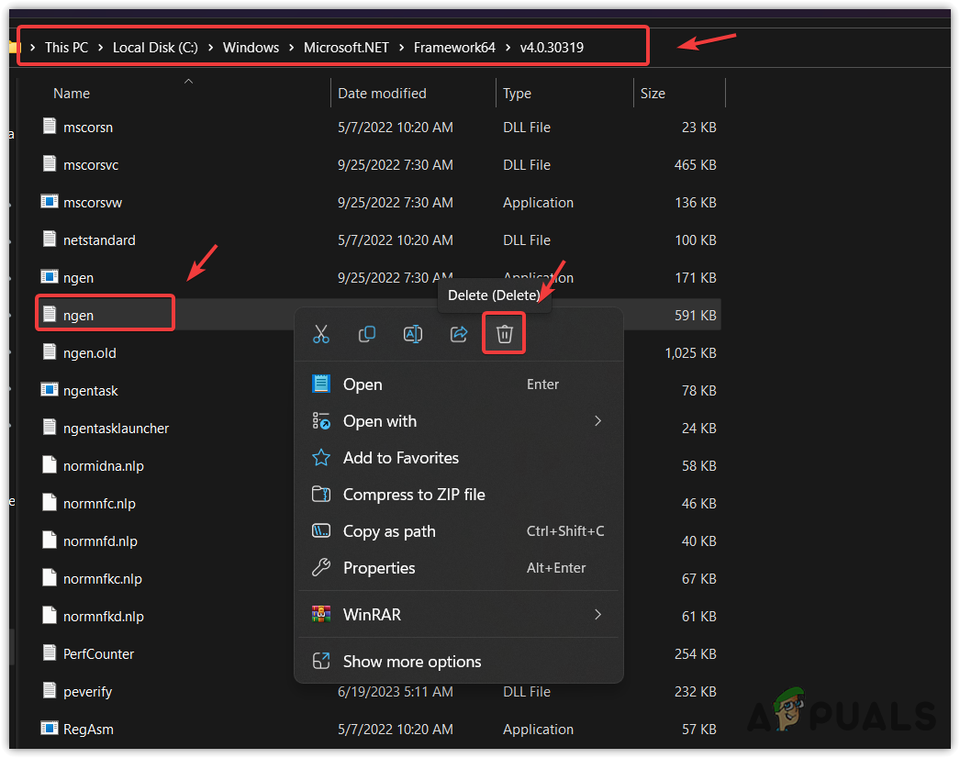Expand the Open with submenu arrow
The width and height of the screenshot is (960, 758).
tap(598, 421)
